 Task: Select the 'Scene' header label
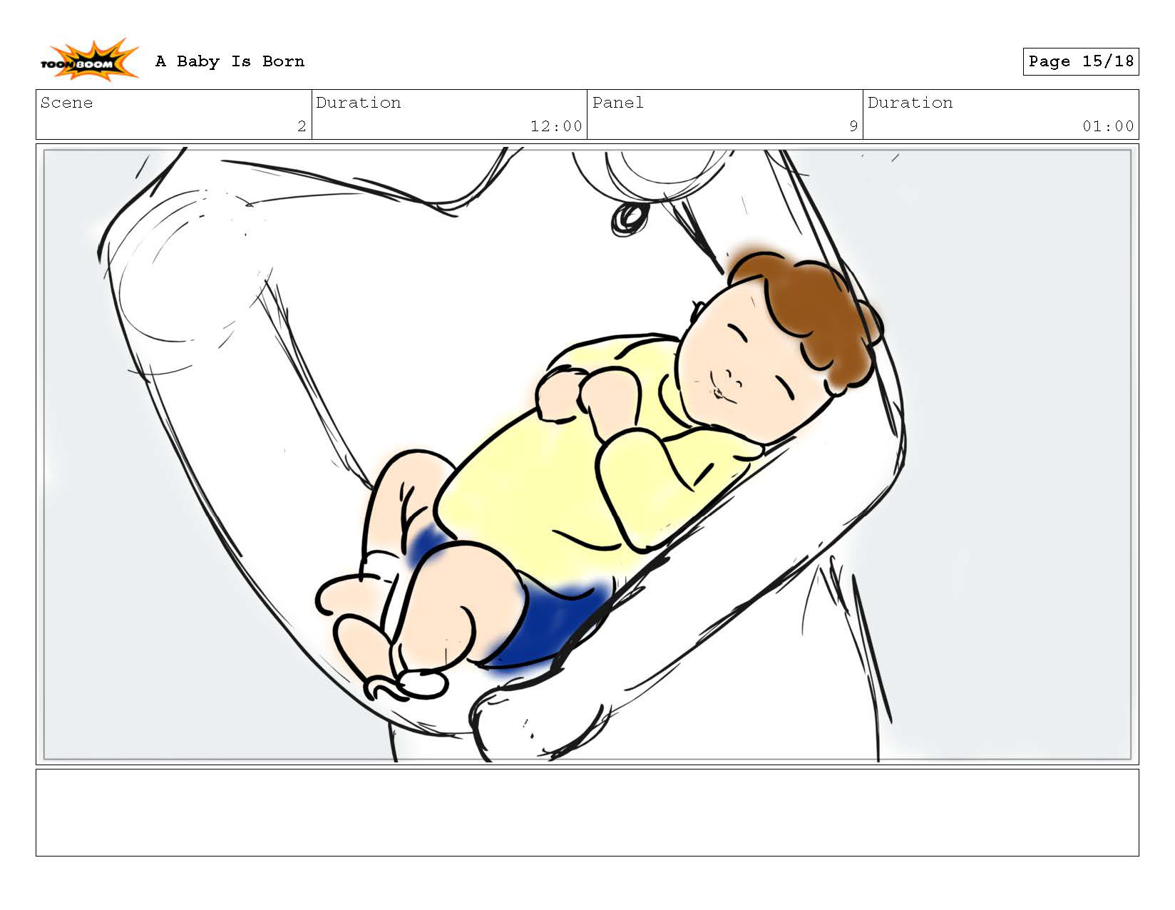click(x=66, y=103)
